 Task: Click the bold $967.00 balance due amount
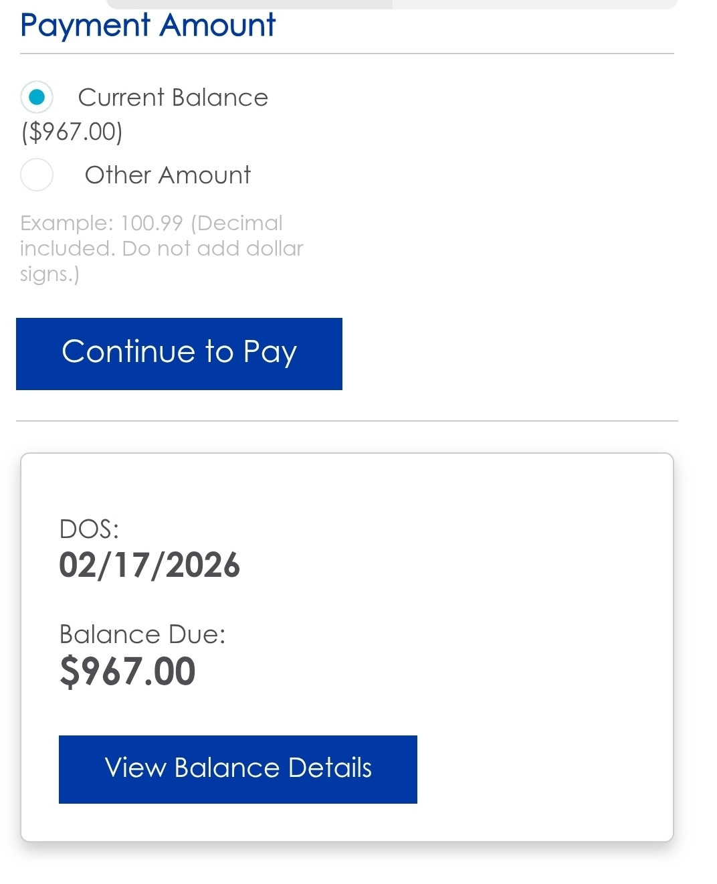click(x=127, y=672)
